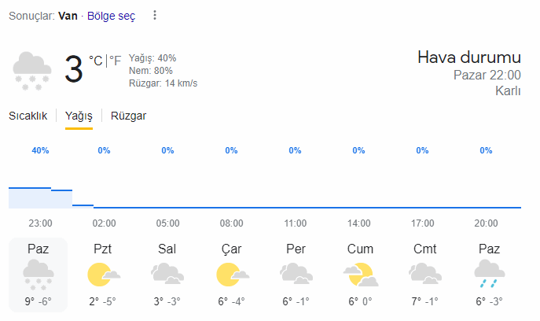This screenshot has width=540, height=321.
Task: Switch temperature unit to °C
Action: point(96,60)
